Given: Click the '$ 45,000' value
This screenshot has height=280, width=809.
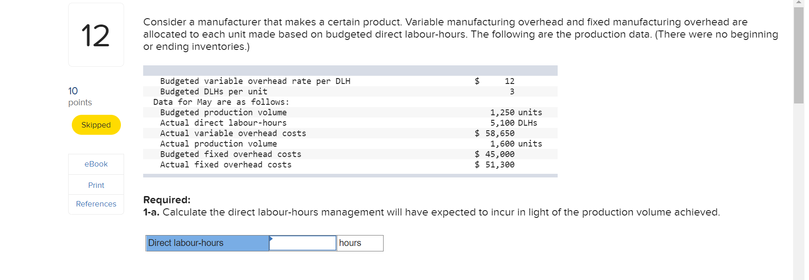Looking at the screenshot, I should click(x=494, y=154).
